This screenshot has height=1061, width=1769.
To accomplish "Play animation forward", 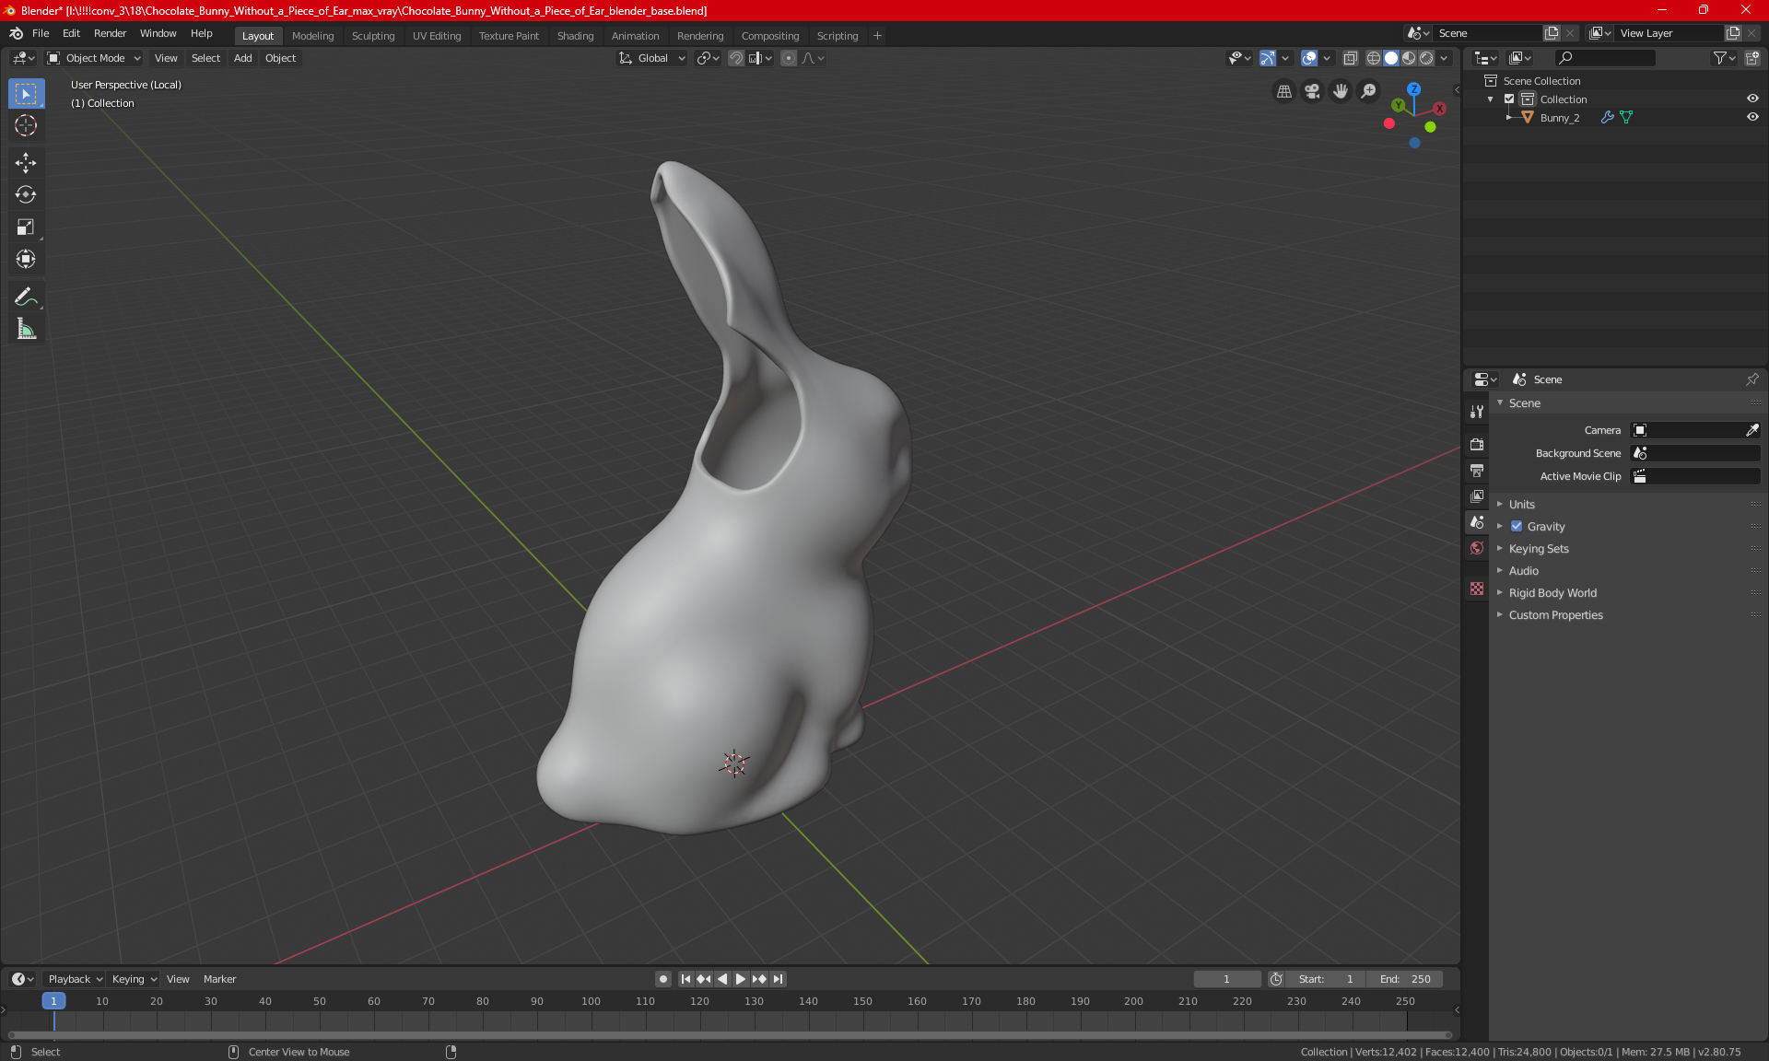I will point(740,979).
